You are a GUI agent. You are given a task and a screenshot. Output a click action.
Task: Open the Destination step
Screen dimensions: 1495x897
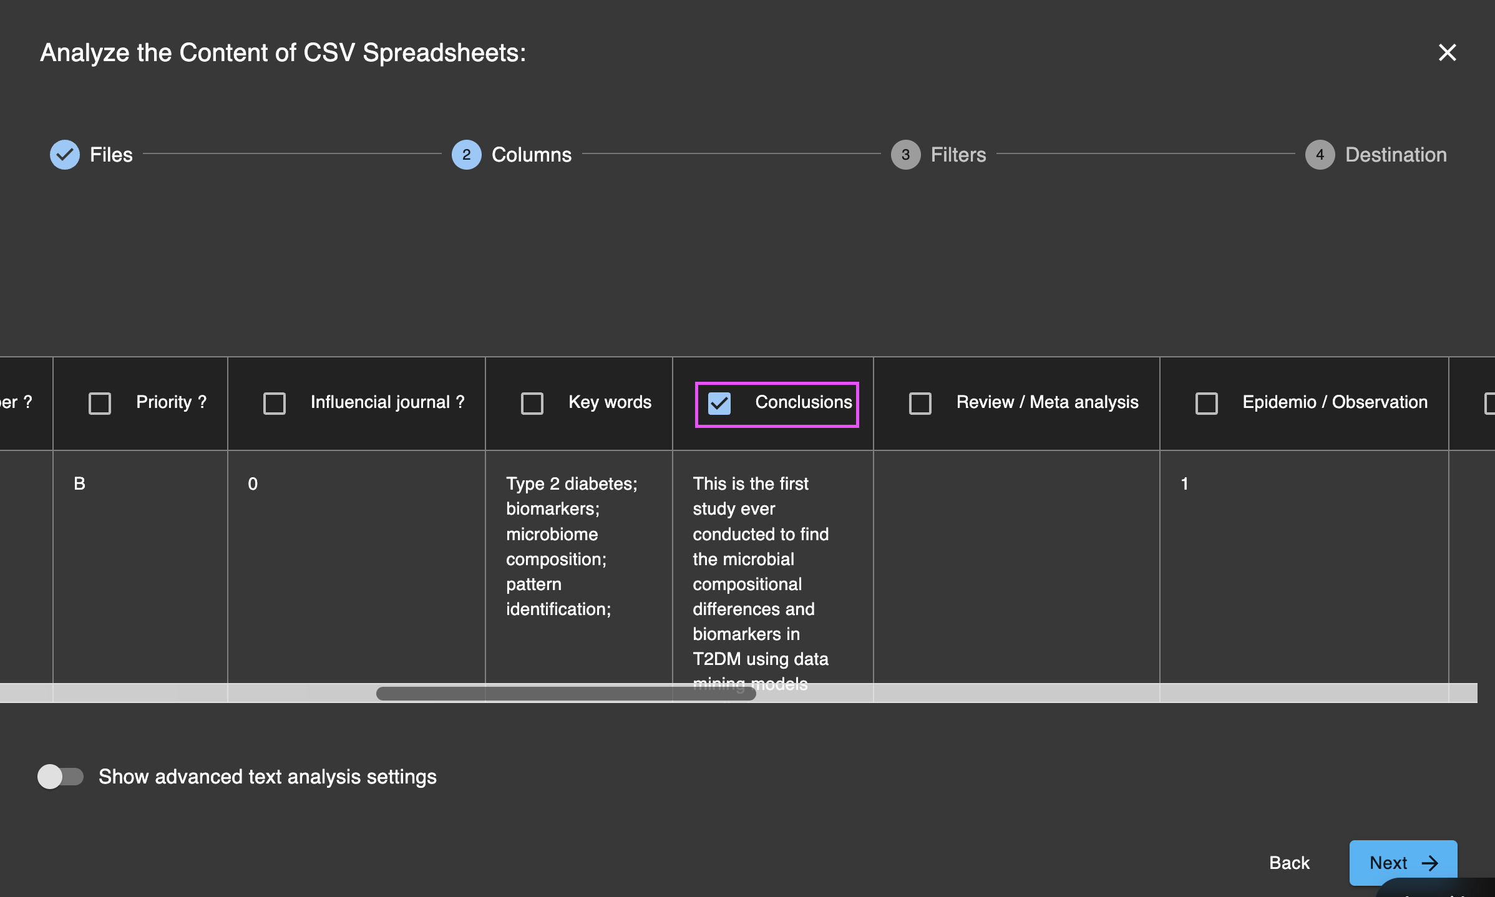pyautogui.click(x=1376, y=155)
